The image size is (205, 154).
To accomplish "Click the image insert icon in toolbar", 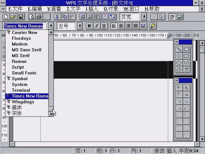I will tap(105, 17).
